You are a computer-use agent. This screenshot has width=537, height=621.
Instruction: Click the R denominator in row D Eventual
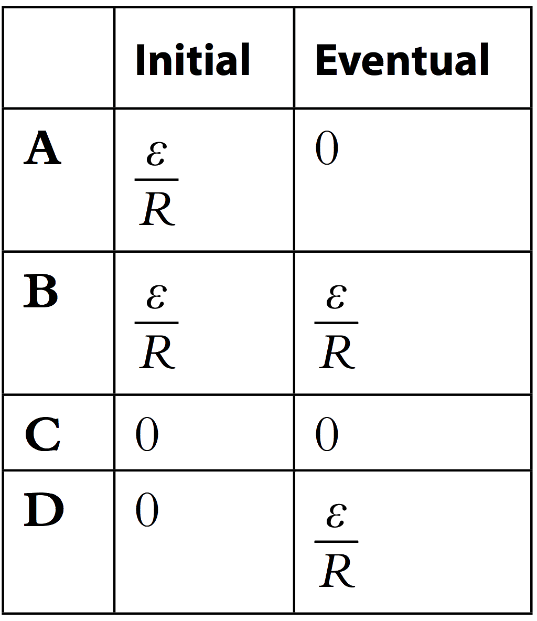(337, 571)
